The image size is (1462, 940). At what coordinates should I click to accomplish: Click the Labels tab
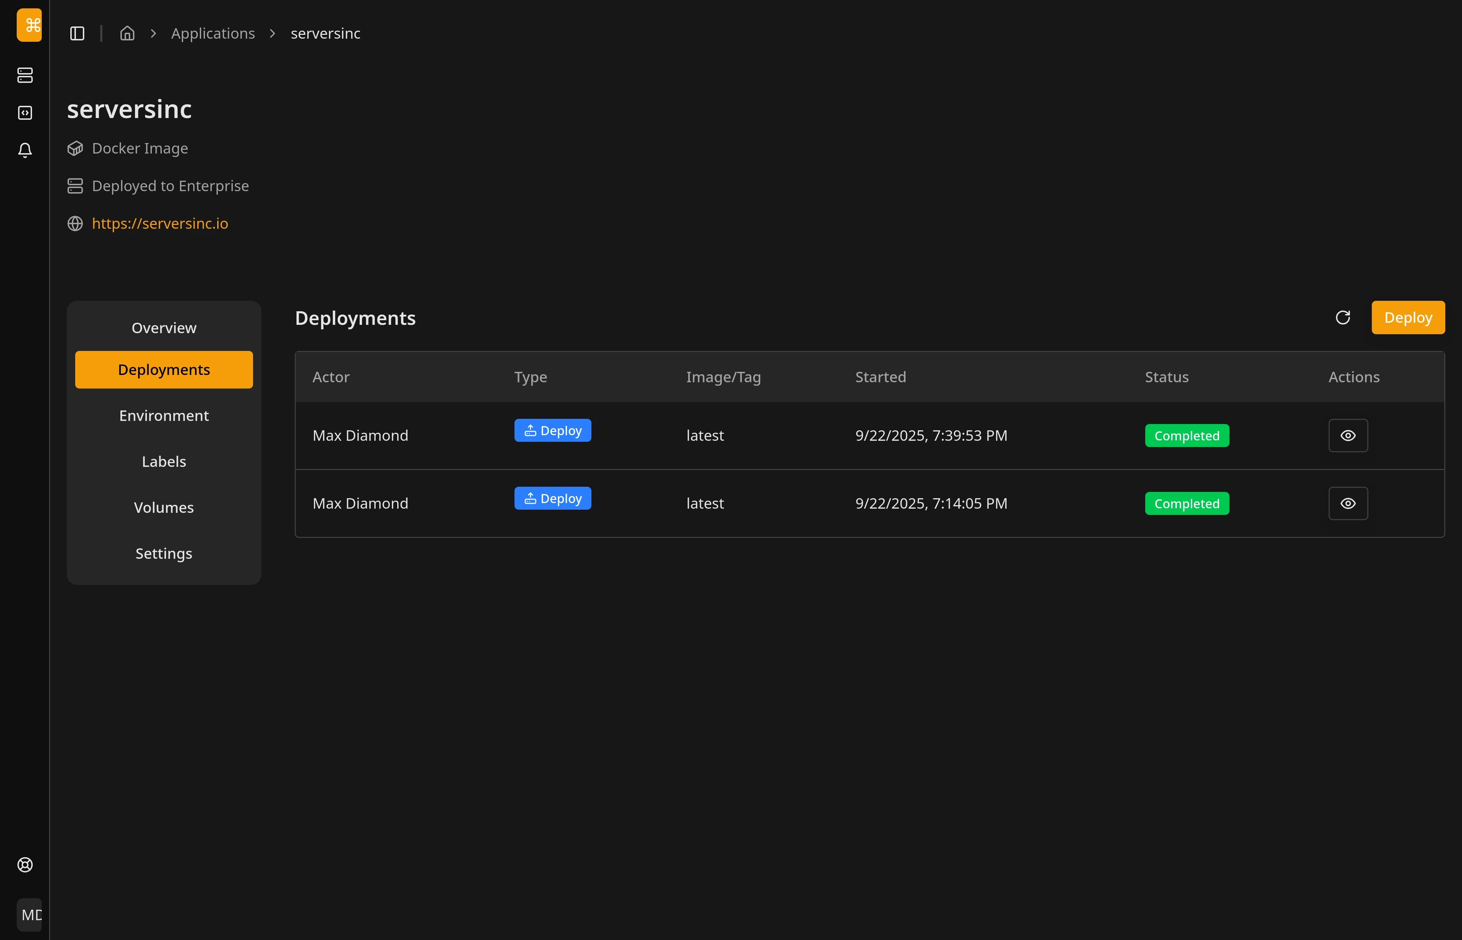click(x=164, y=461)
